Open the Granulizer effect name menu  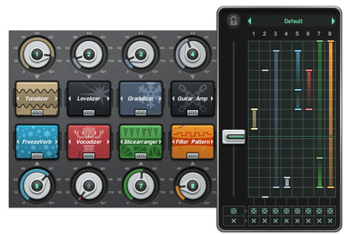(141, 98)
